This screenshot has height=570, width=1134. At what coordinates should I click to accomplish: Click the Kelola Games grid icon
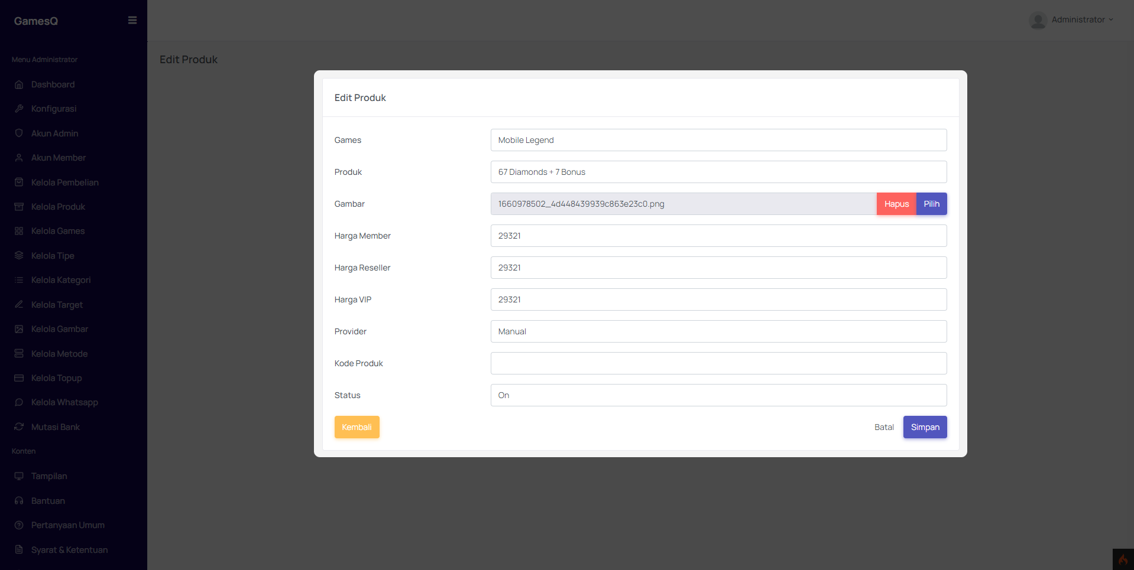point(19,231)
